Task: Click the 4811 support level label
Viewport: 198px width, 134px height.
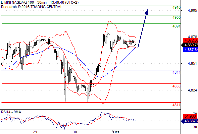Action: (177, 105)
